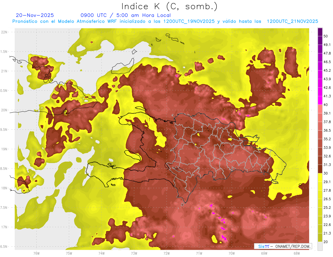Click the longitude label '74W'
Screen dimensions: 333x257
click(x=102, y=253)
